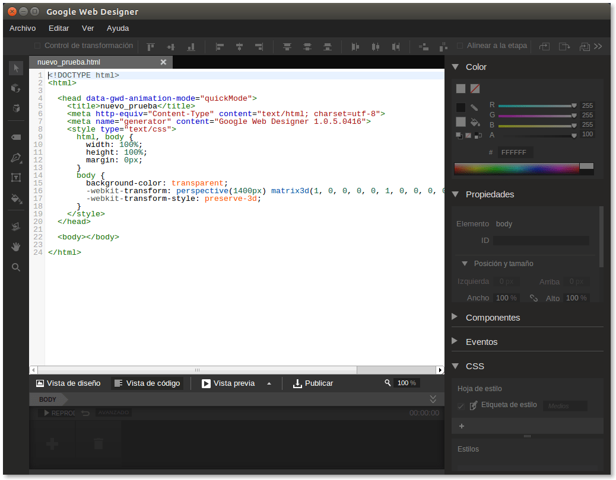Image resolution: width=616 pixels, height=480 pixels.
Task: Click the Vista previa button
Action: (228, 383)
